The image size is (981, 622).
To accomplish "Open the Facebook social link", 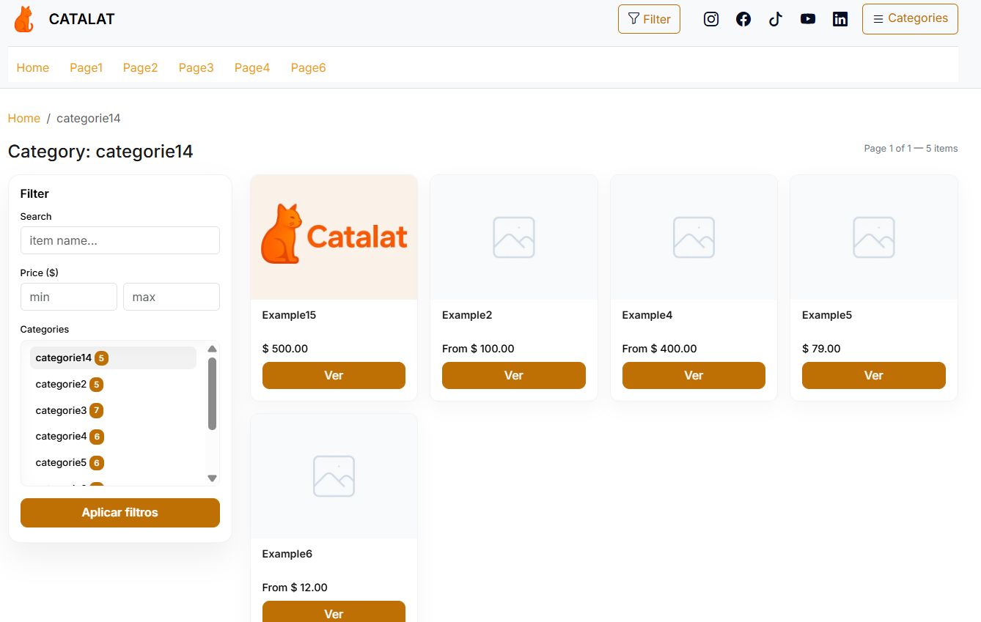I will point(743,19).
